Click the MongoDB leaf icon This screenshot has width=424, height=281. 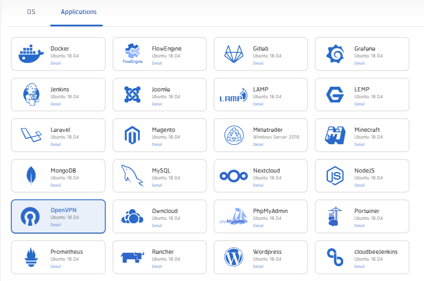pyautogui.click(x=30, y=176)
